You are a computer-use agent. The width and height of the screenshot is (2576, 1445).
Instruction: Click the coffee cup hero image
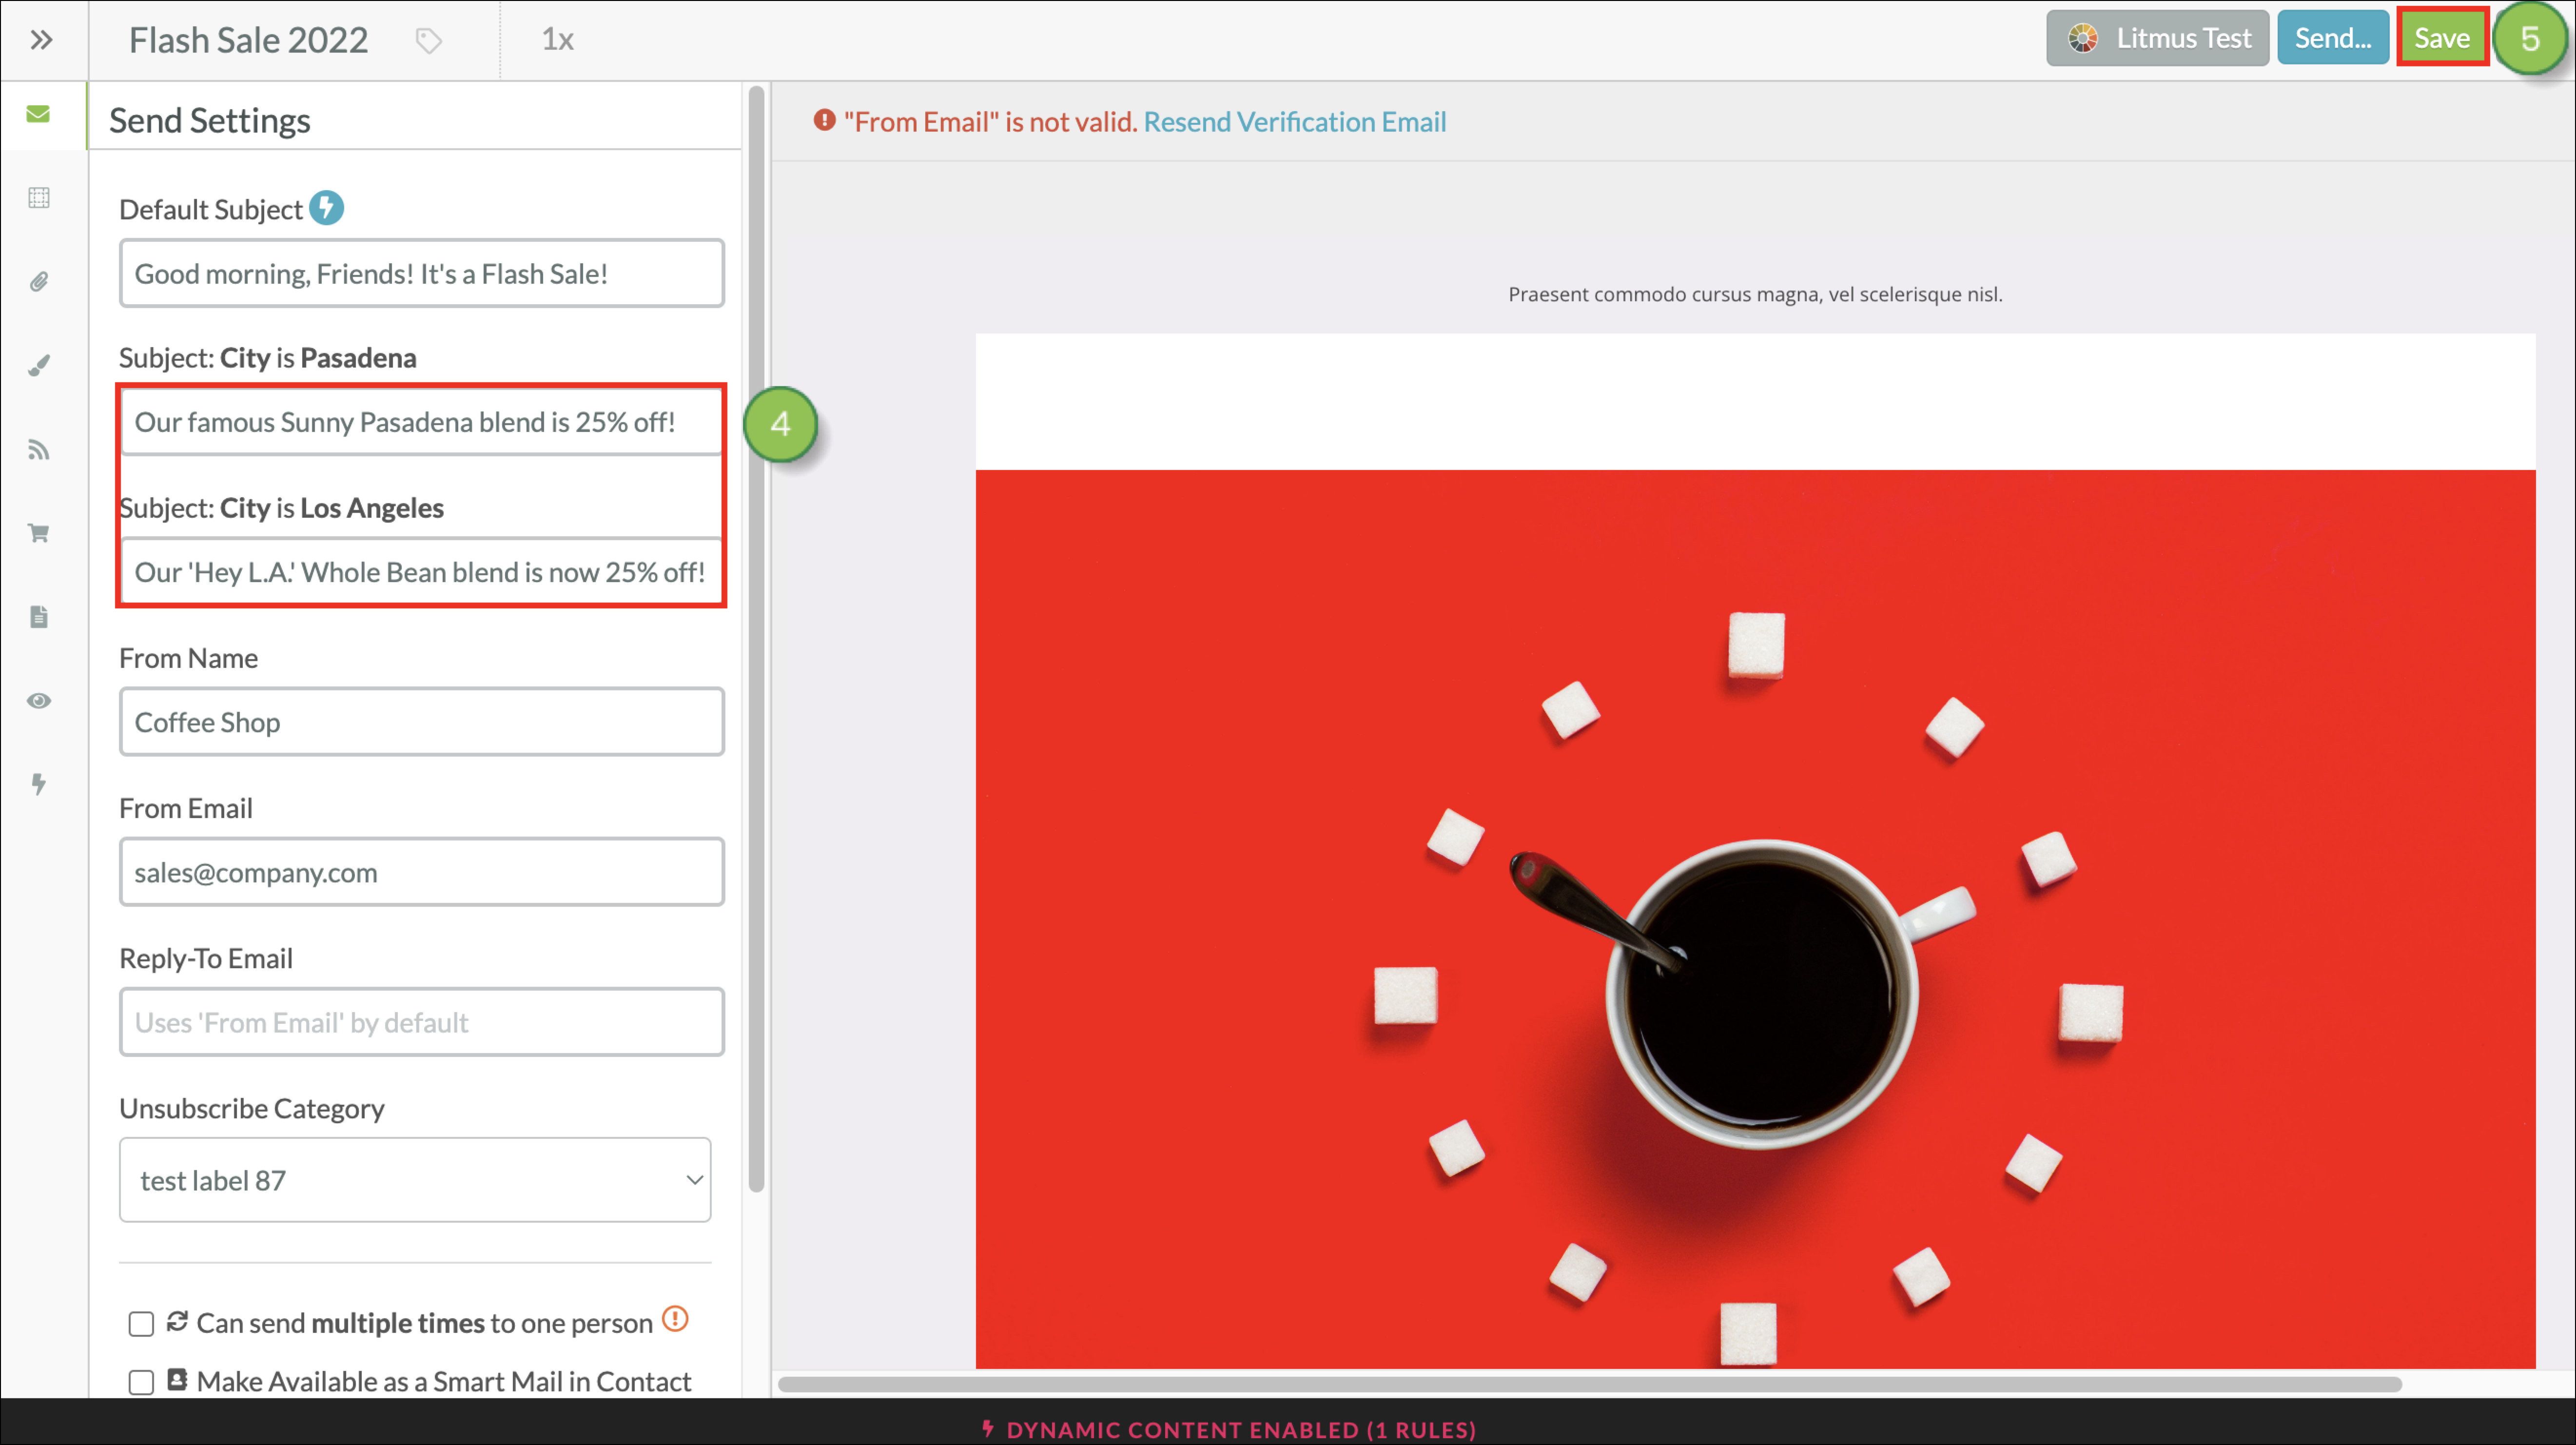tap(1755, 918)
